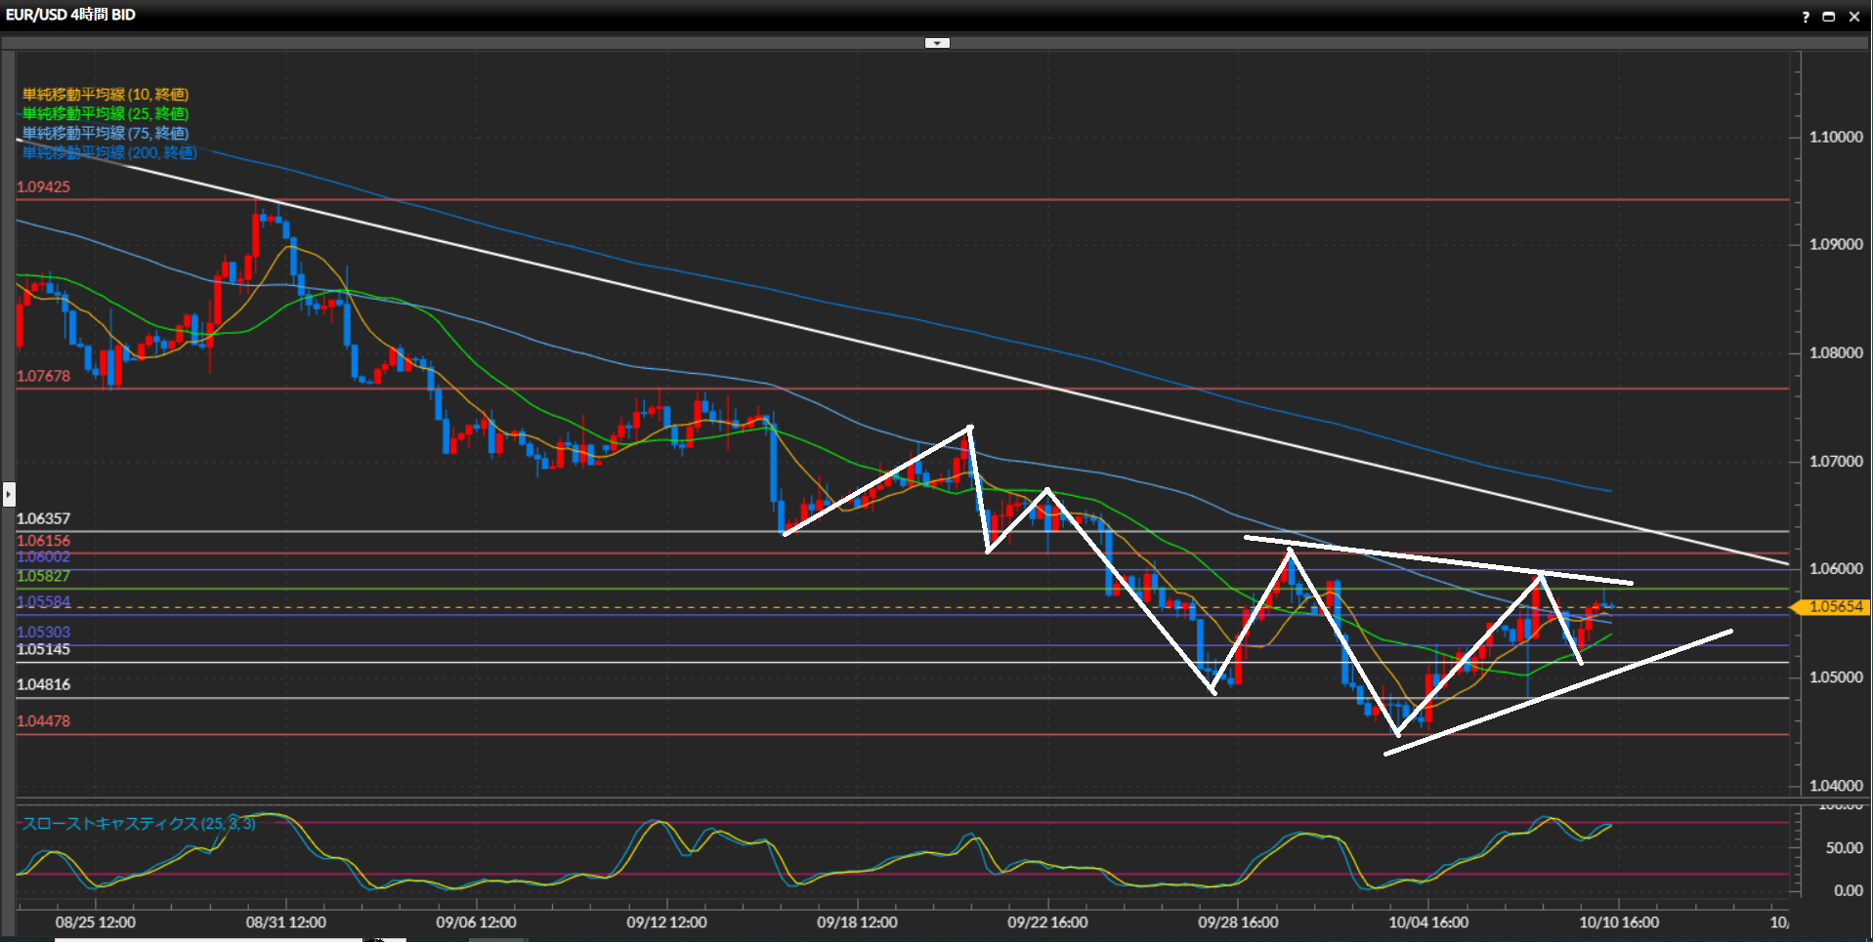Click the 10/04 16:00 time axis label
The height and width of the screenshot is (942, 1873).
(x=1427, y=922)
